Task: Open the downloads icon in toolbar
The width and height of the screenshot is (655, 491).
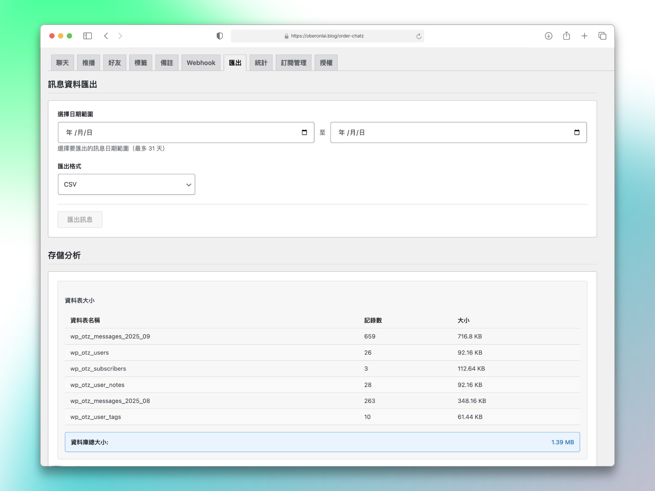Action: tap(549, 36)
